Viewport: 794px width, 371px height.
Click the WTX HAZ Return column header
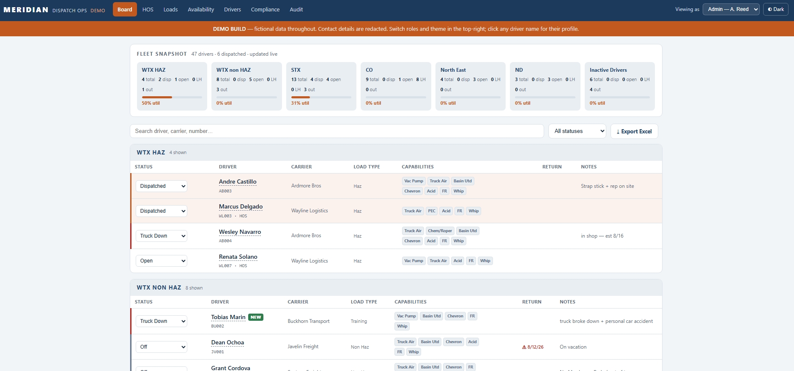point(552,167)
